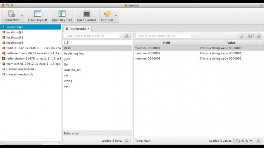Select the hyper_log_log key

click(x=74, y=53)
